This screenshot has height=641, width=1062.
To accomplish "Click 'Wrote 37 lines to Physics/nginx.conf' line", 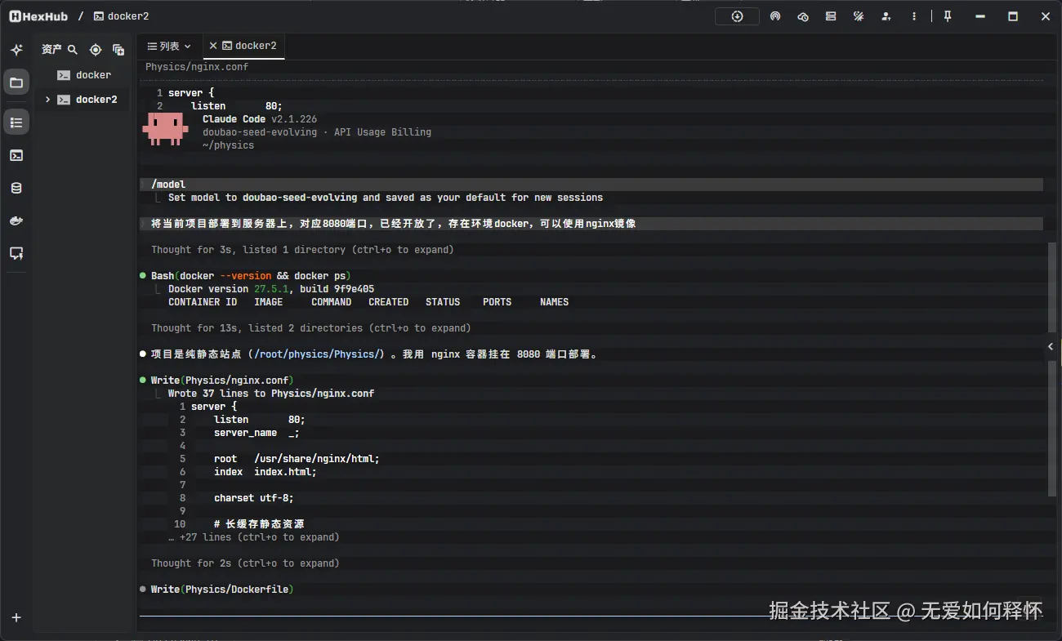I will (271, 394).
